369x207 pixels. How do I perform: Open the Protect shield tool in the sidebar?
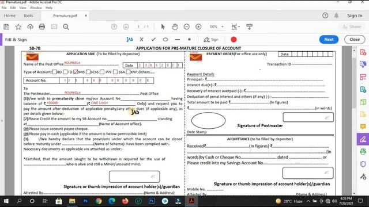pos(363,164)
